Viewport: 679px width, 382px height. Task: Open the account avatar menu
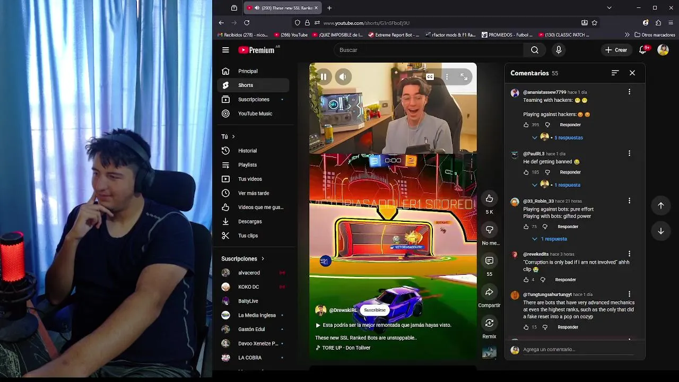pyautogui.click(x=663, y=50)
